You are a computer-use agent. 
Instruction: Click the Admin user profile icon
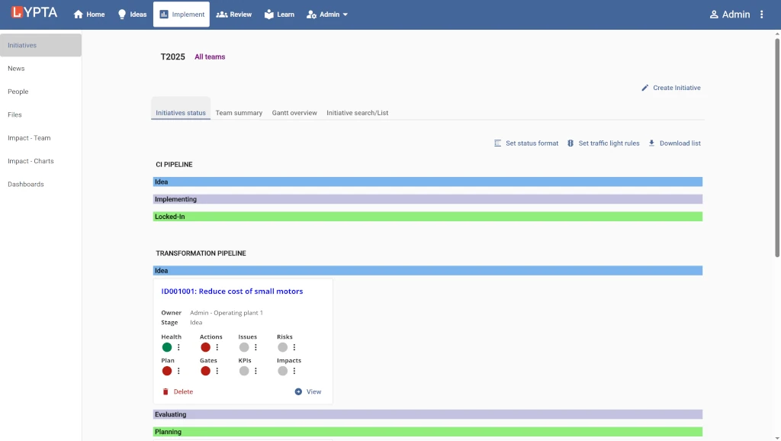714,14
